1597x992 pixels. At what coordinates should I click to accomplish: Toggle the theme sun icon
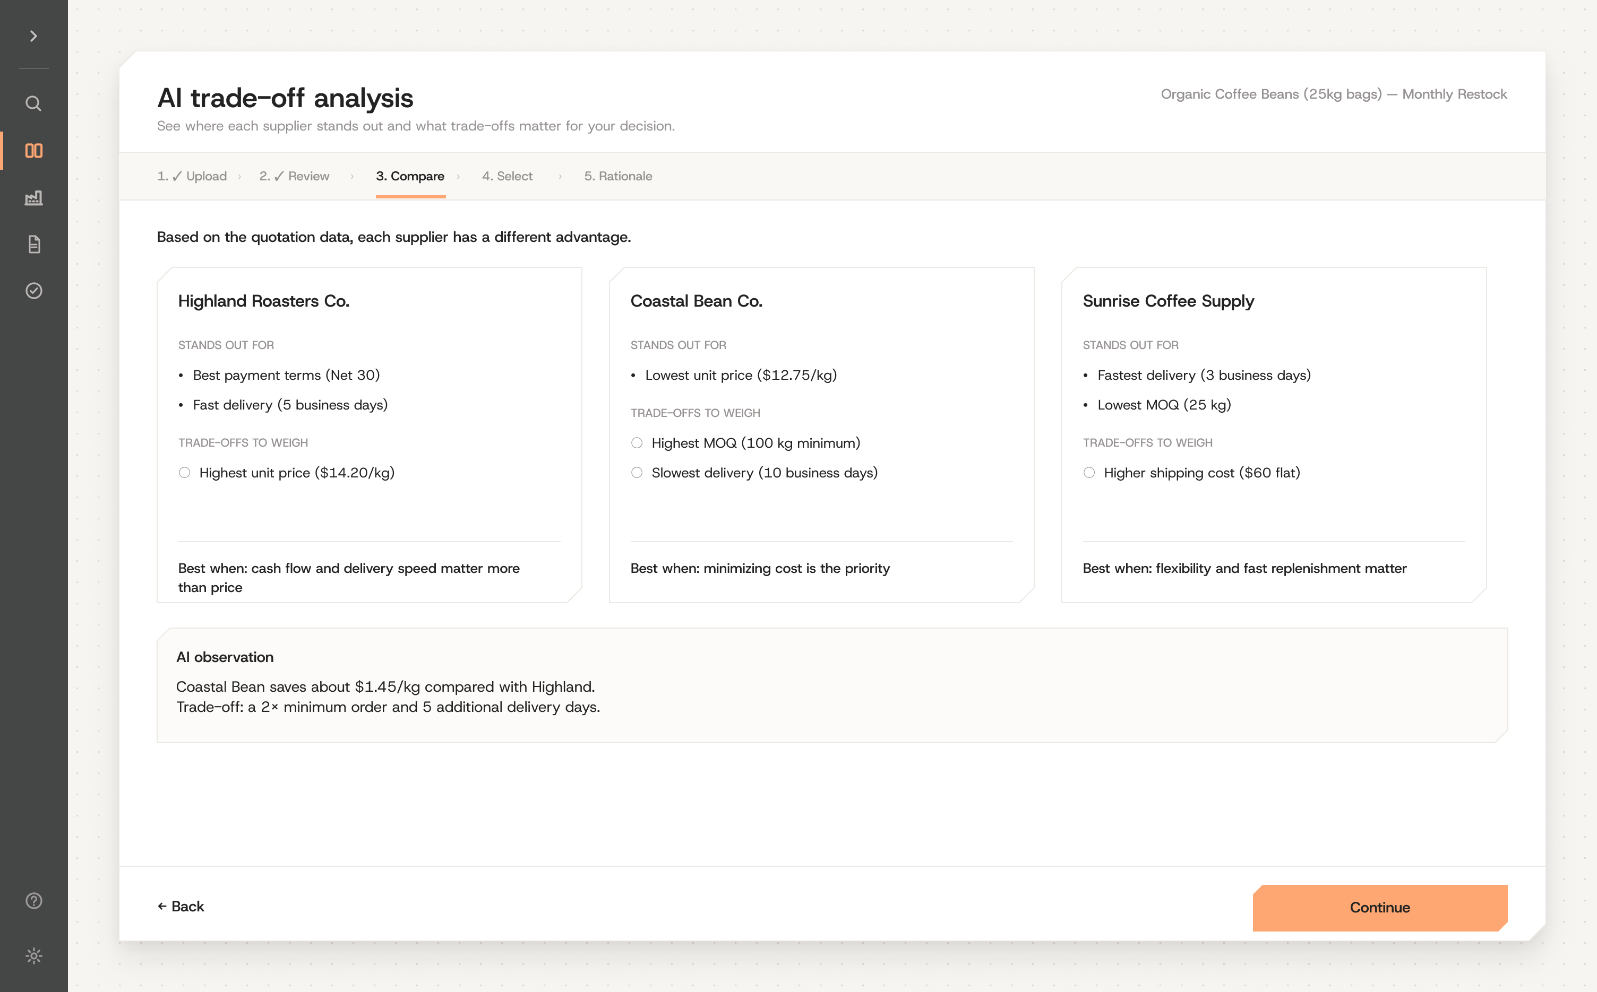[33, 955]
